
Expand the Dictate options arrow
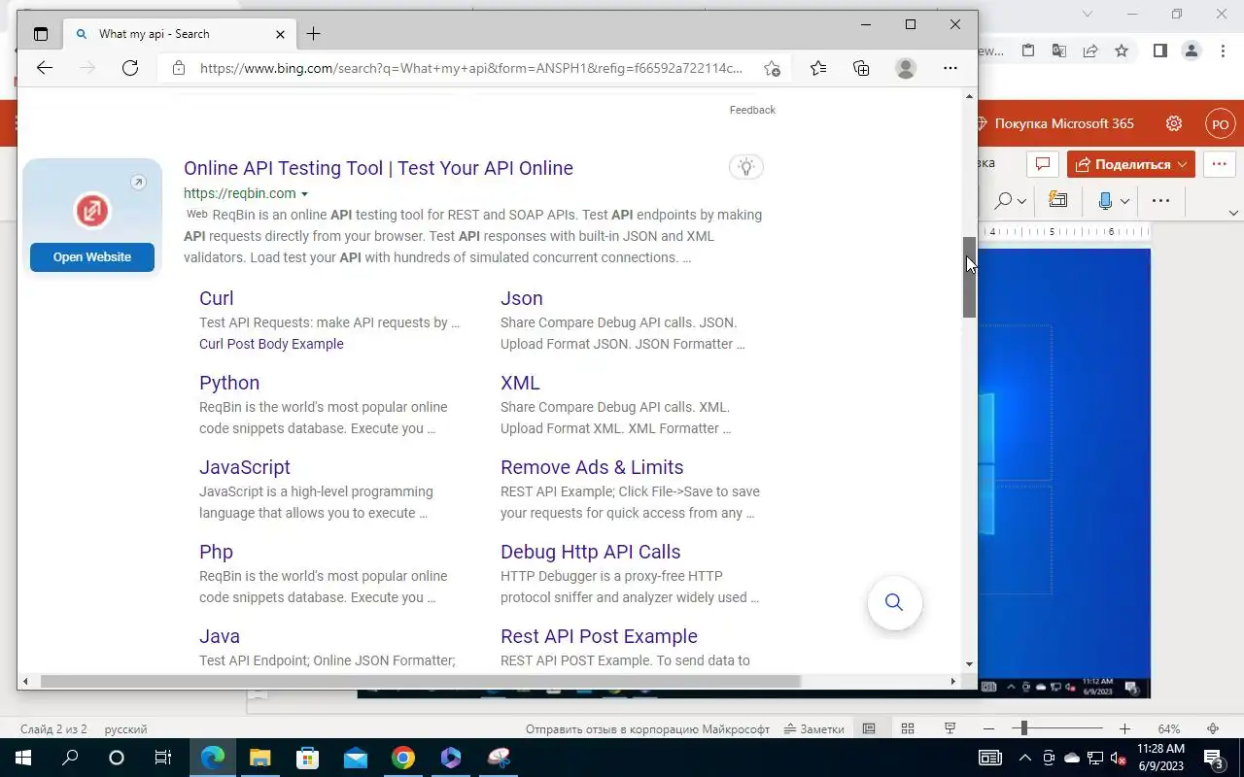click(x=1124, y=201)
